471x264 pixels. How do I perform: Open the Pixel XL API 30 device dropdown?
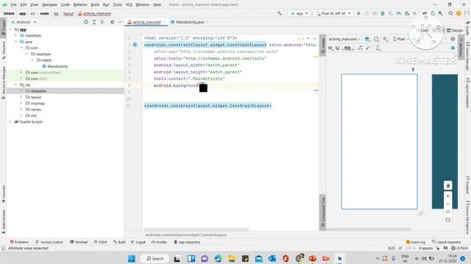click(333, 13)
